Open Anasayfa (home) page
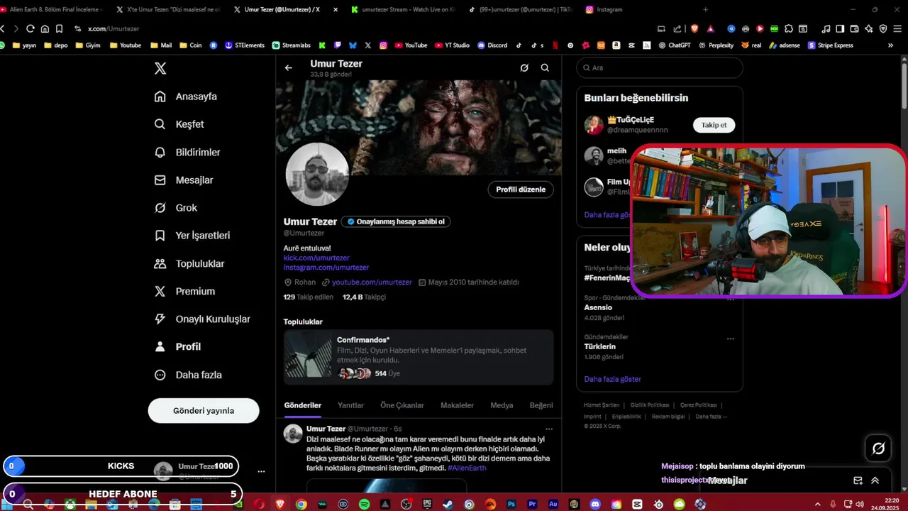908x511 pixels. 186,97
